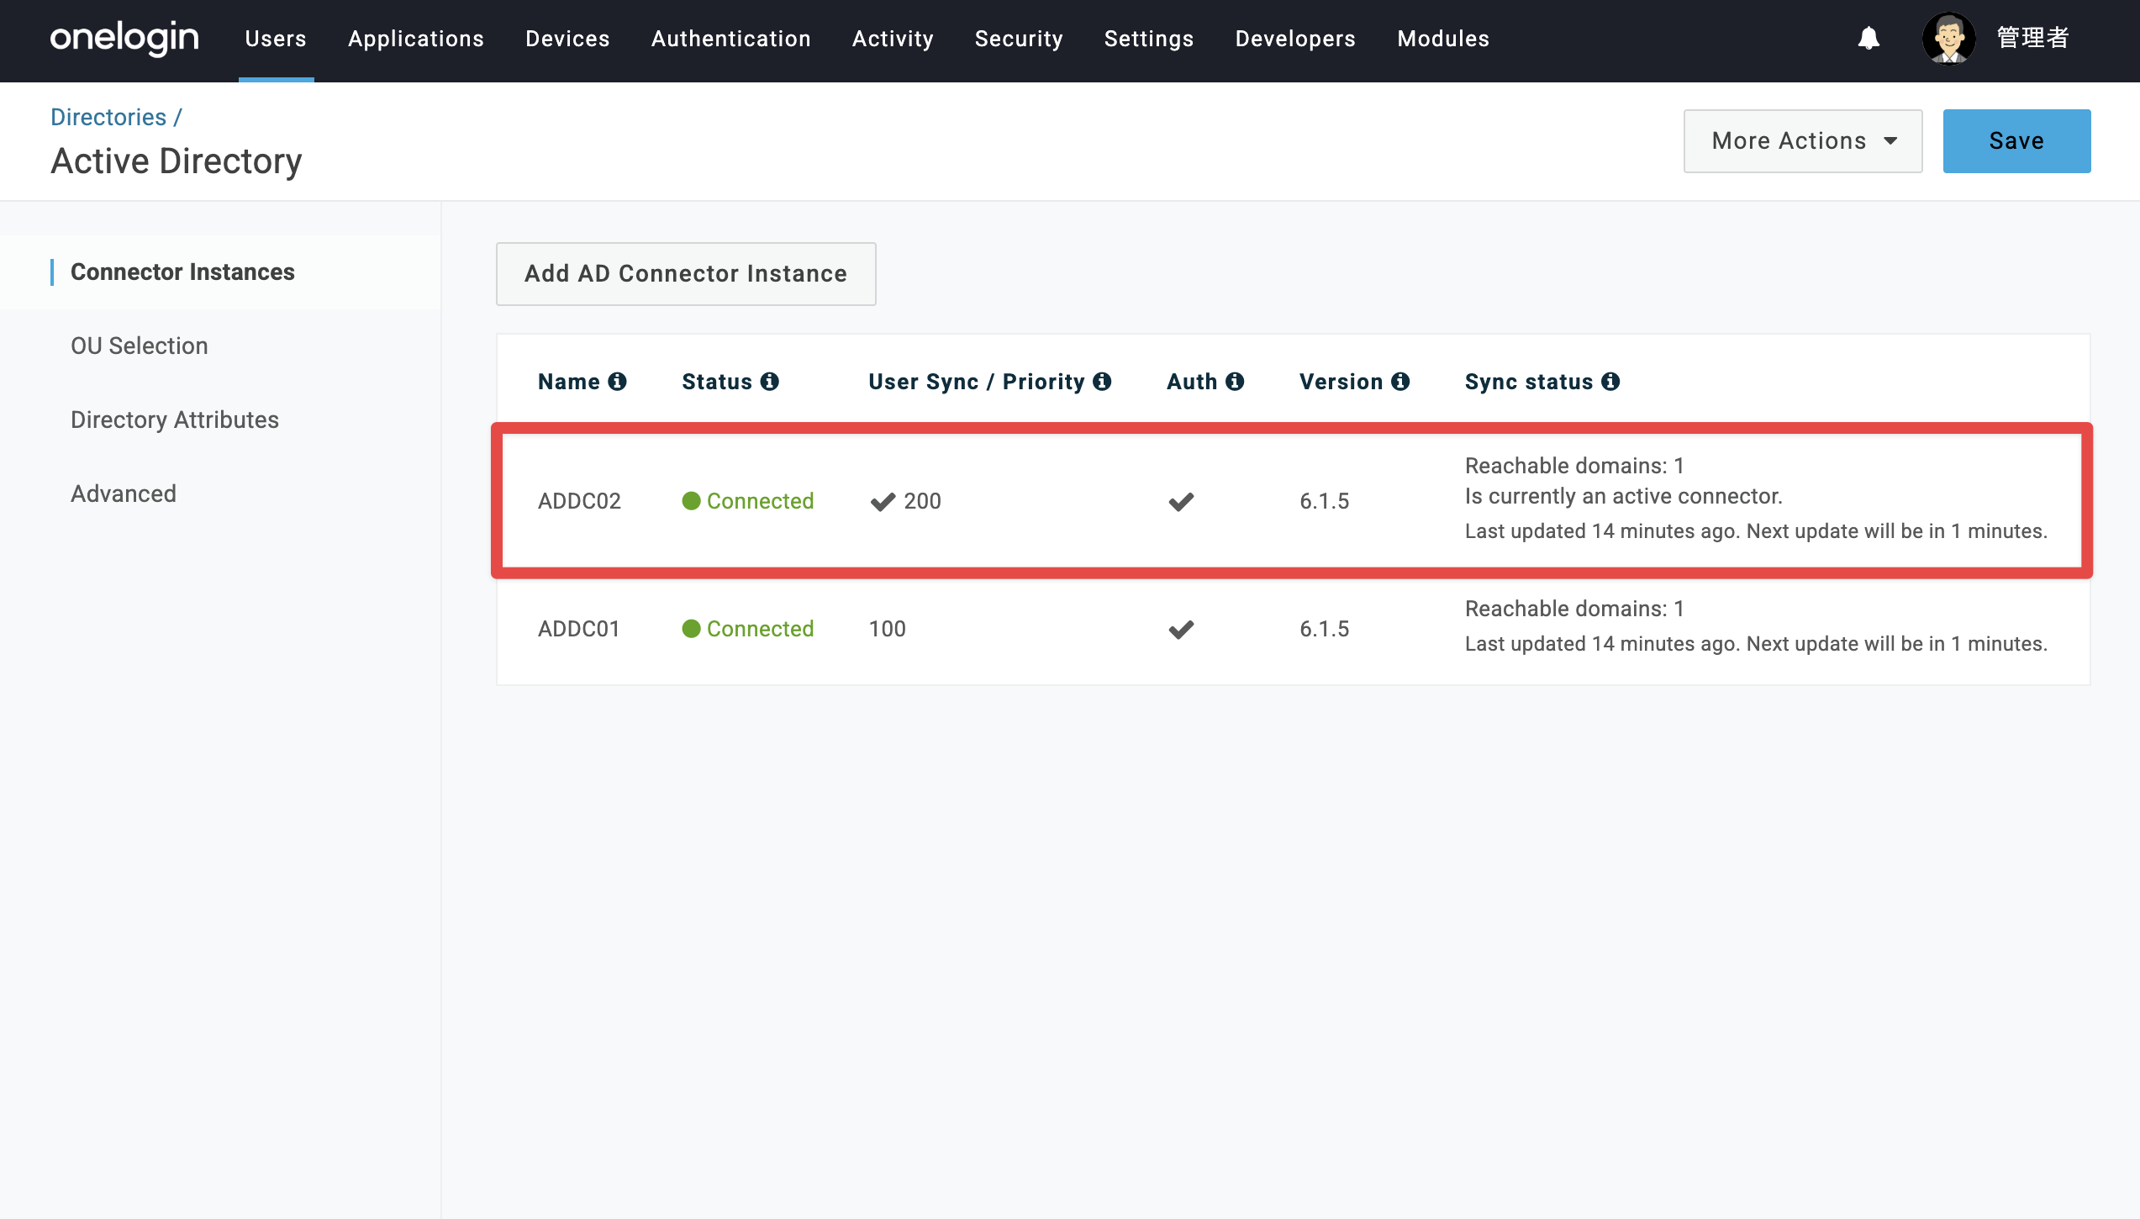Click the info icon next to Sync status
The height and width of the screenshot is (1219, 2140).
click(x=1610, y=382)
